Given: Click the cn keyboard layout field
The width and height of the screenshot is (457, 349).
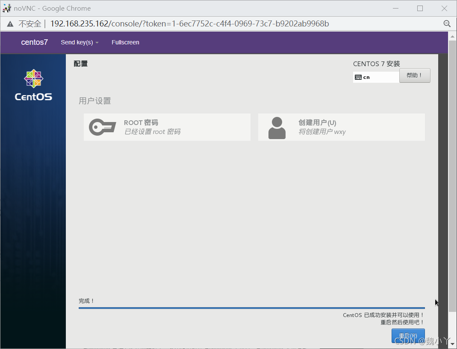Looking at the screenshot, I should tap(376, 77).
